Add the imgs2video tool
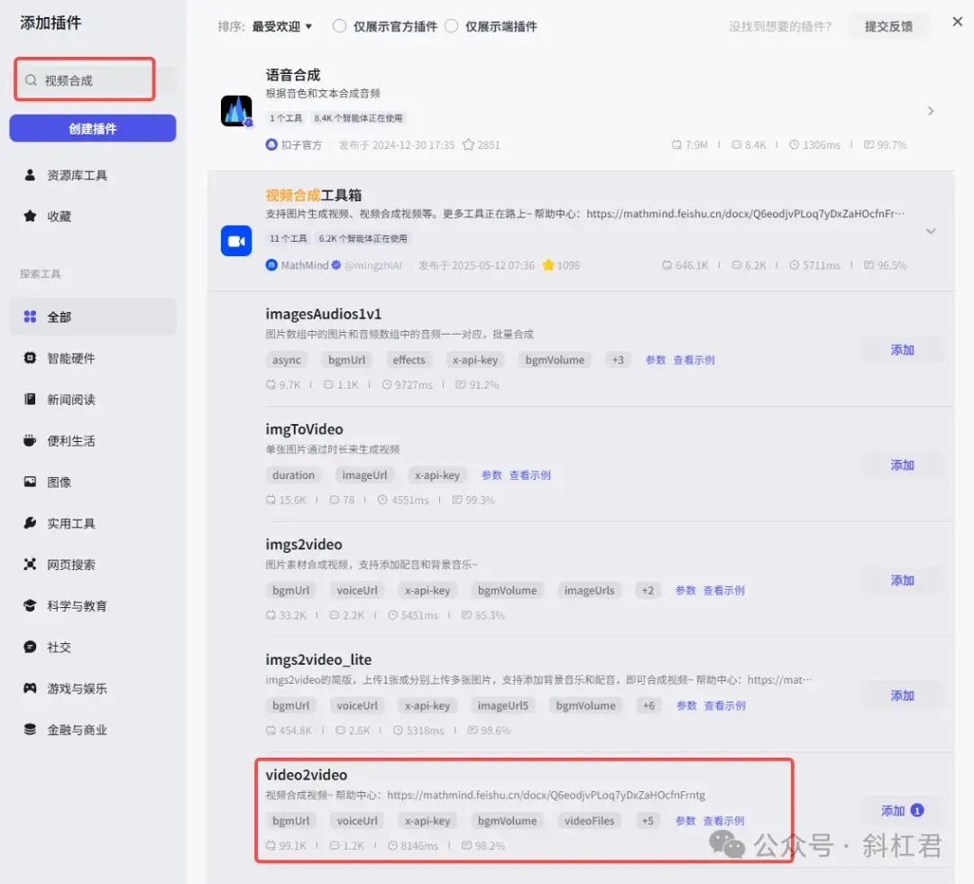Screen dimensions: 974x884 pyautogui.click(x=902, y=581)
